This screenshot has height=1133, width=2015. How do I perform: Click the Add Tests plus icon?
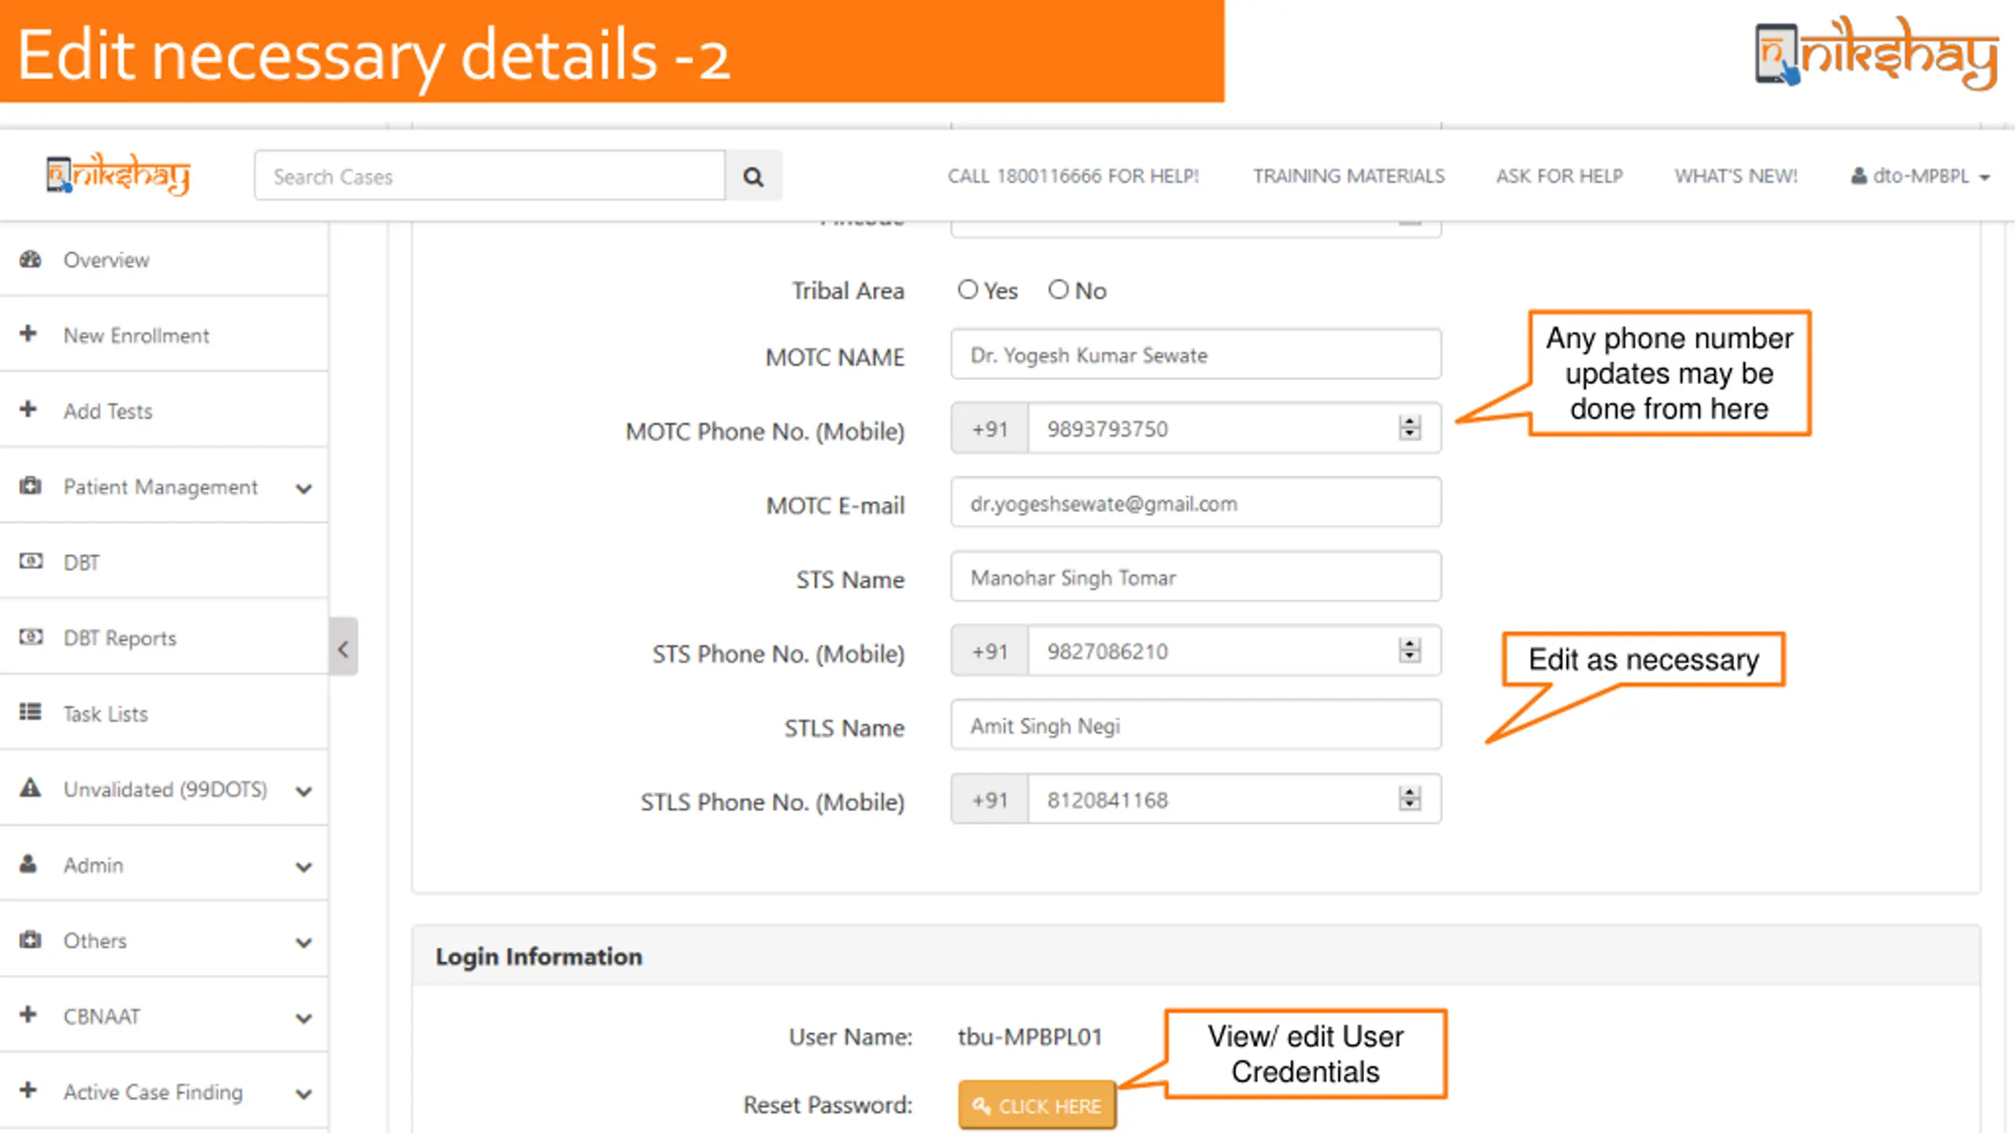click(x=28, y=409)
